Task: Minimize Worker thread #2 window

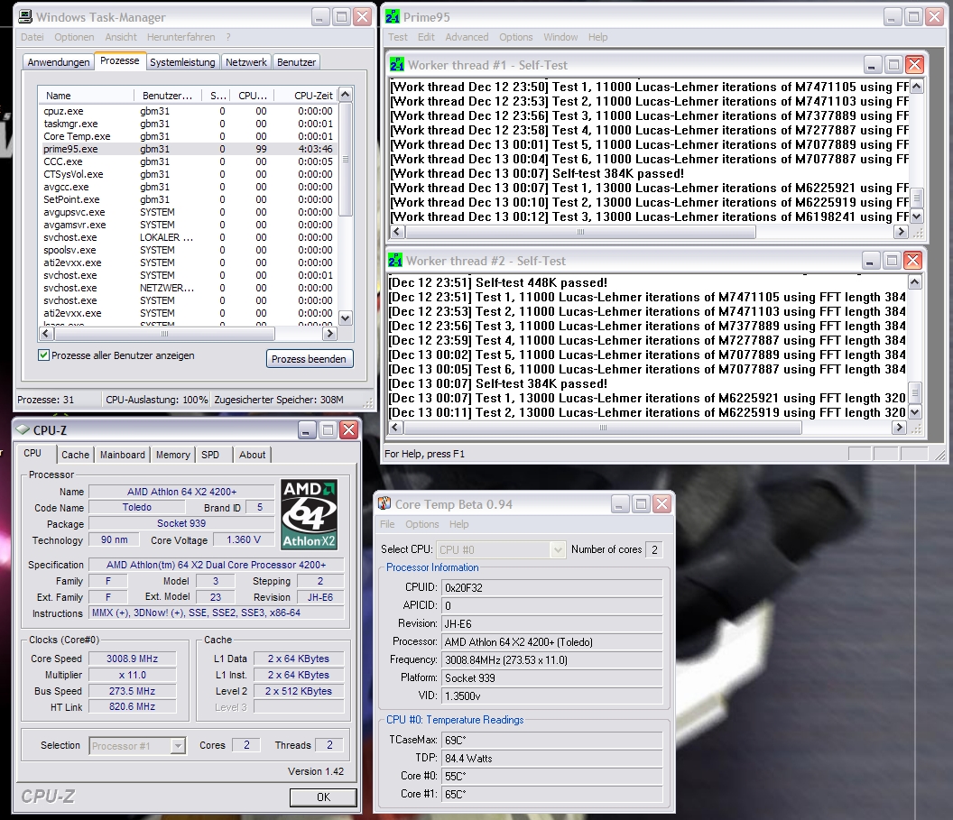Action: (x=870, y=261)
